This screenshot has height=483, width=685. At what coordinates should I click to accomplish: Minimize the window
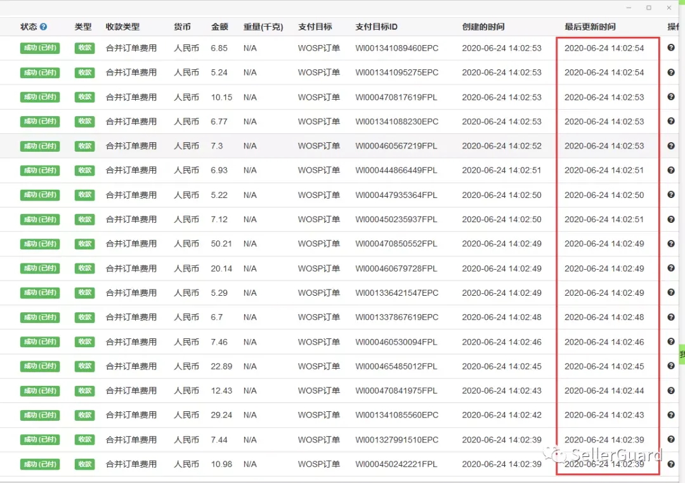tap(629, 8)
